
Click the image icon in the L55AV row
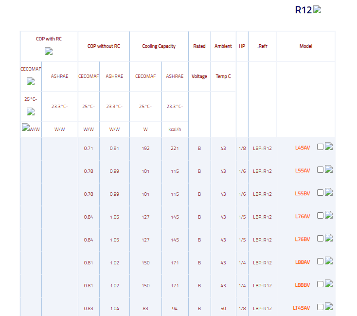tap(329, 170)
